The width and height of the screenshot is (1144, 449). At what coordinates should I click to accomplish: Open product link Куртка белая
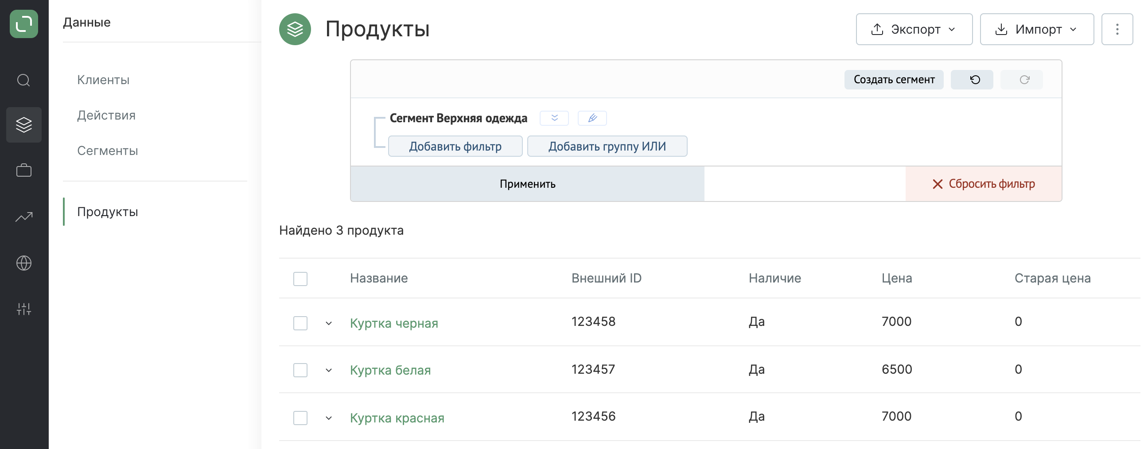tap(390, 370)
